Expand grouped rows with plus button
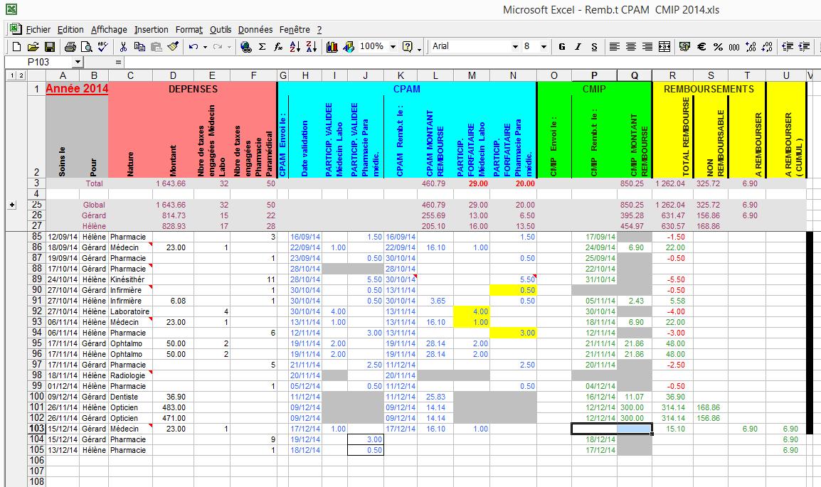821x487 pixels. tap(11, 205)
